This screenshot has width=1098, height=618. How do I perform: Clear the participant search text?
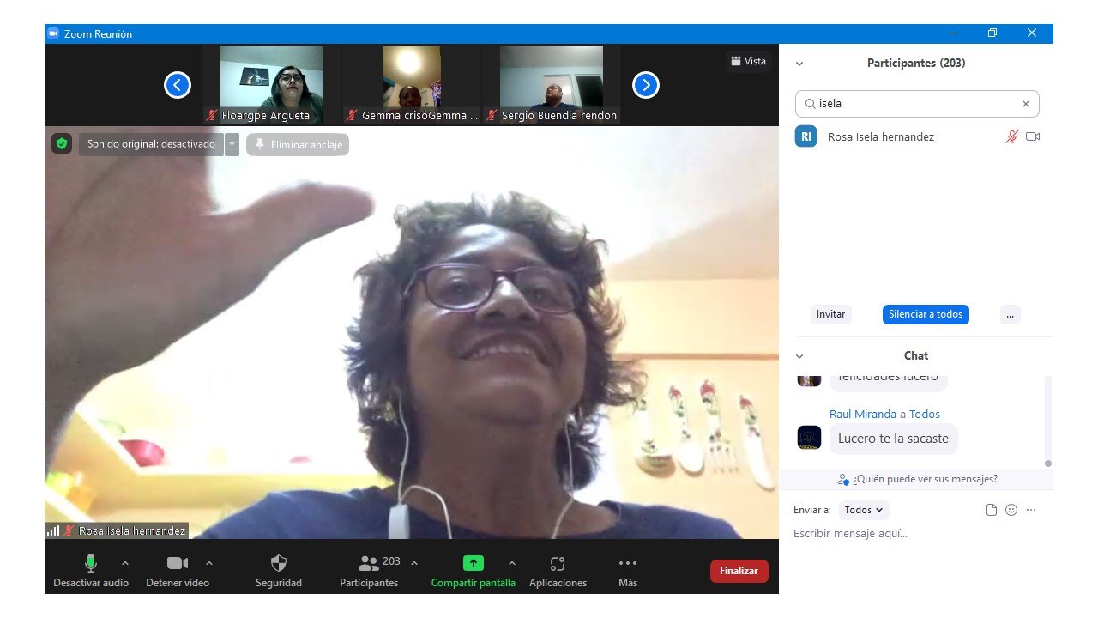tap(1025, 104)
